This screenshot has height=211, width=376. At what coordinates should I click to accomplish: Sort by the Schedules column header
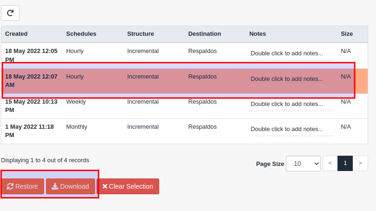(x=81, y=34)
